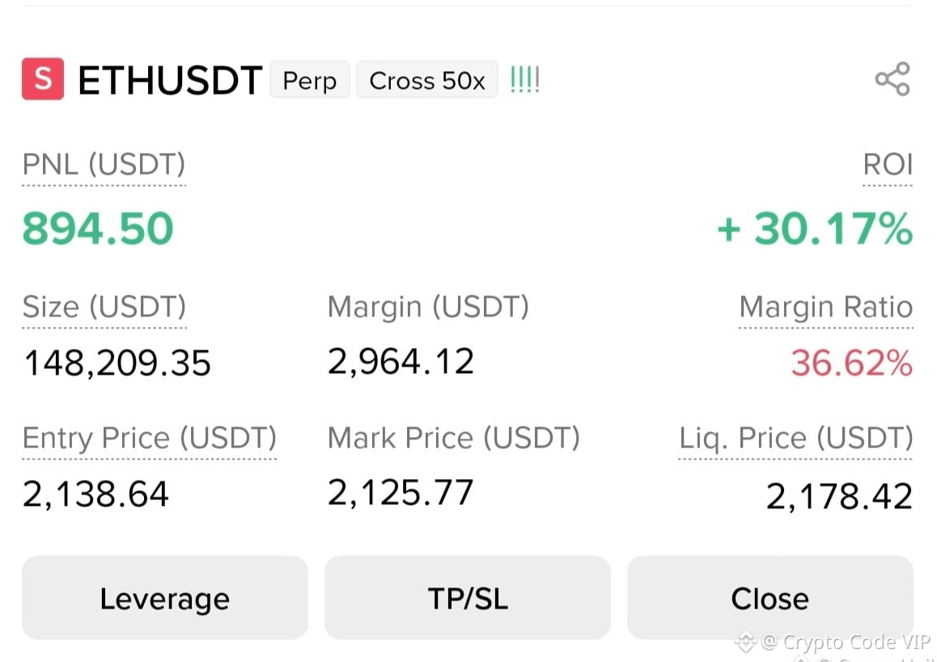The height and width of the screenshot is (662, 937).
Task: Tap the green ADL indicator bars
Action: pos(524,79)
